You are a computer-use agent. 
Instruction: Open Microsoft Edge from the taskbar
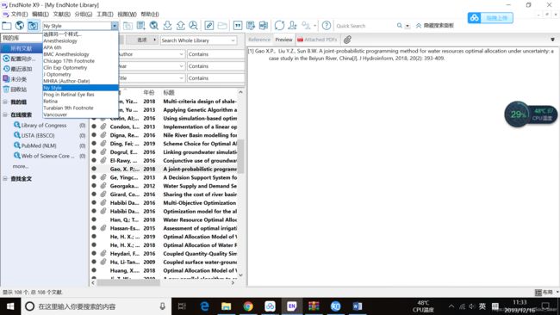click(204, 306)
